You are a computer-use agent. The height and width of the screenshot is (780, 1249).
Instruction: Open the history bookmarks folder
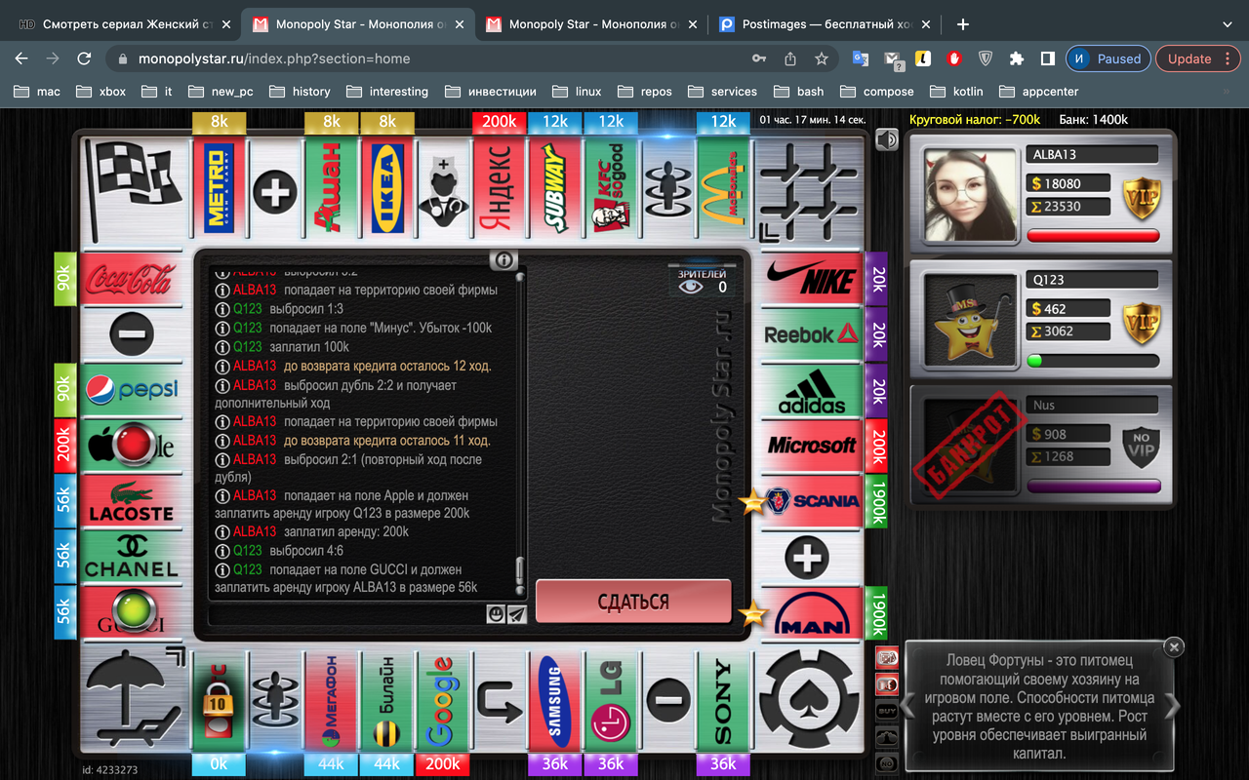[301, 91]
